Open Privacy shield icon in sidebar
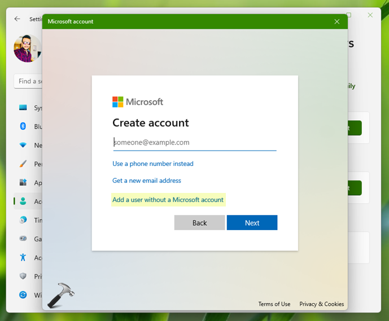Screen dimensions: 389x321 [x=23, y=276]
